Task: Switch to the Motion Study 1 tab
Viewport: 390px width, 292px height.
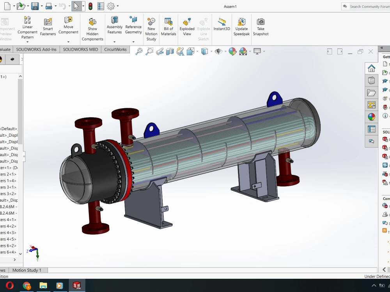Action: tap(27, 270)
